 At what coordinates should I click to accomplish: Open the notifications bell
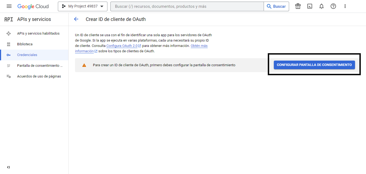(x=322, y=6)
